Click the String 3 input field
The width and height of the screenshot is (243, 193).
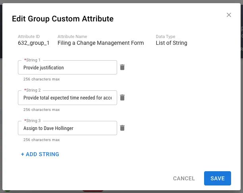67,128
